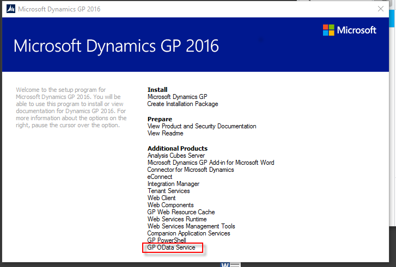Select Integration Manager
The image size is (396, 267).
(173, 184)
